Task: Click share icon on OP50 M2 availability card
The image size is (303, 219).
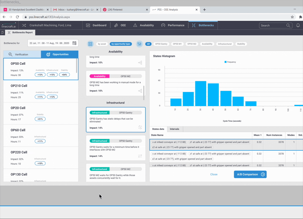Action: 140,91
